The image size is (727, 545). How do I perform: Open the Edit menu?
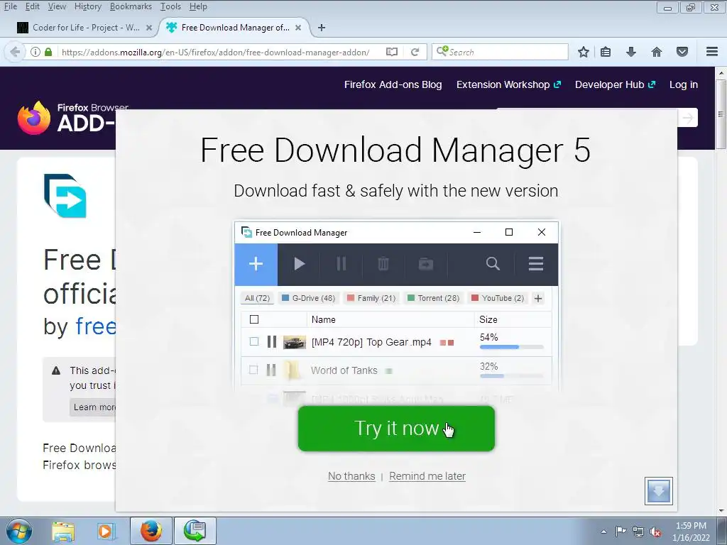(x=33, y=6)
